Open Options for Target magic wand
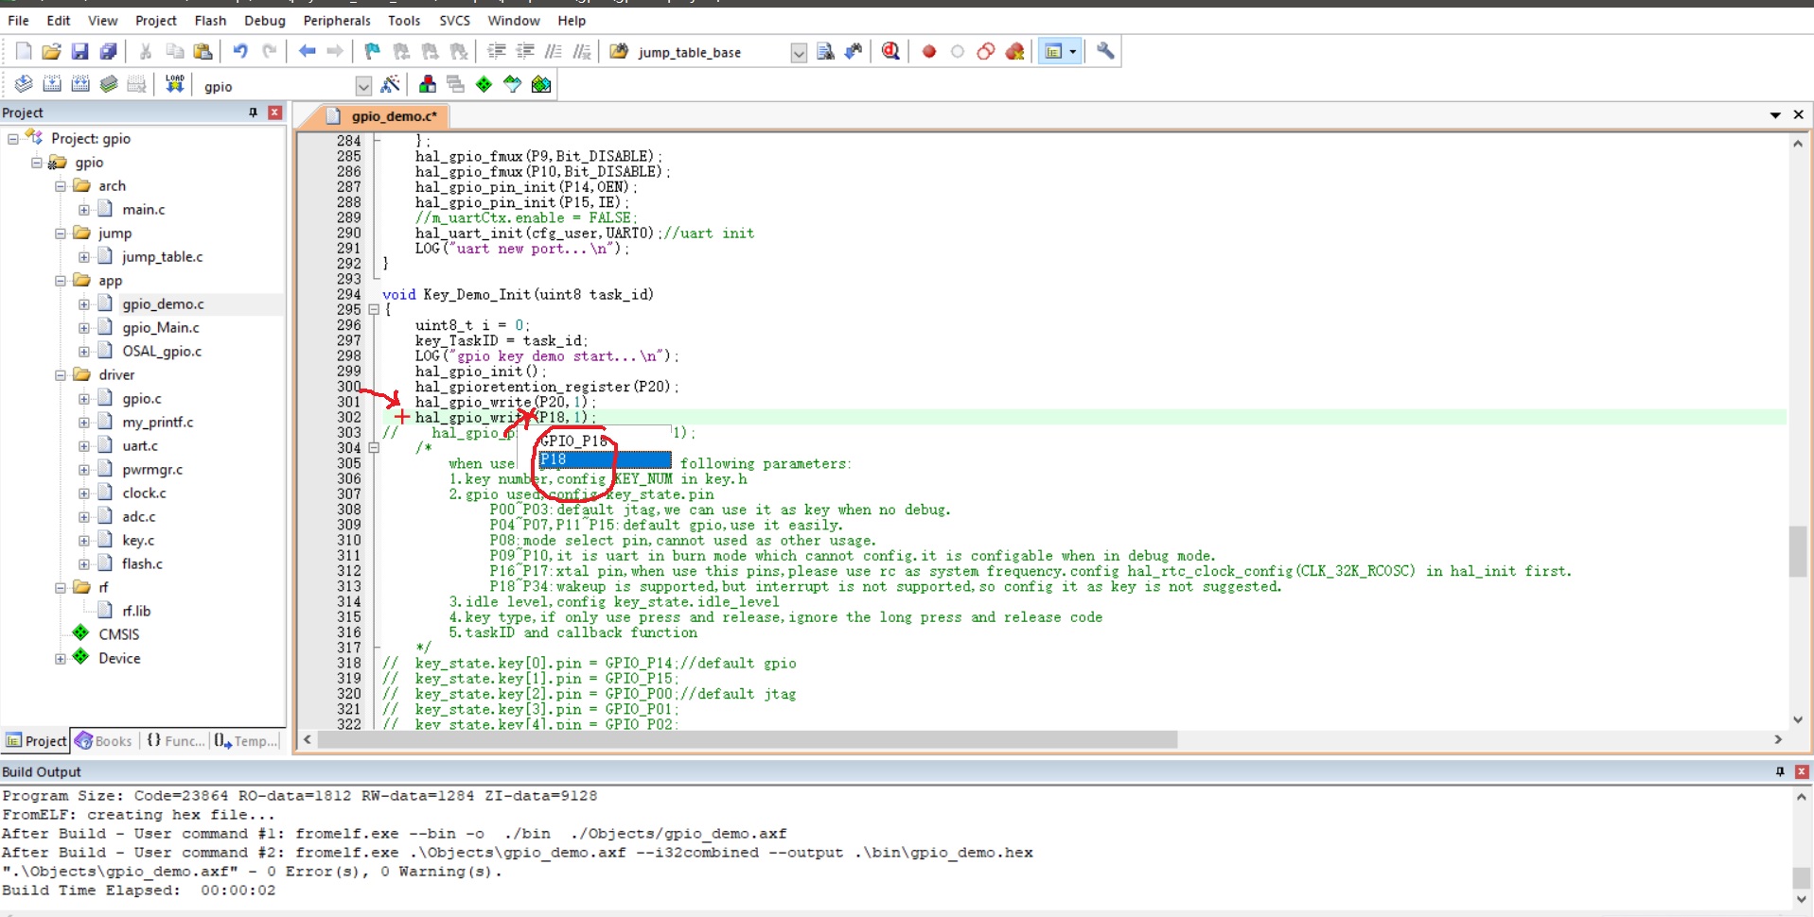The height and width of the screenshot is (917, 1814). [390, 85]
